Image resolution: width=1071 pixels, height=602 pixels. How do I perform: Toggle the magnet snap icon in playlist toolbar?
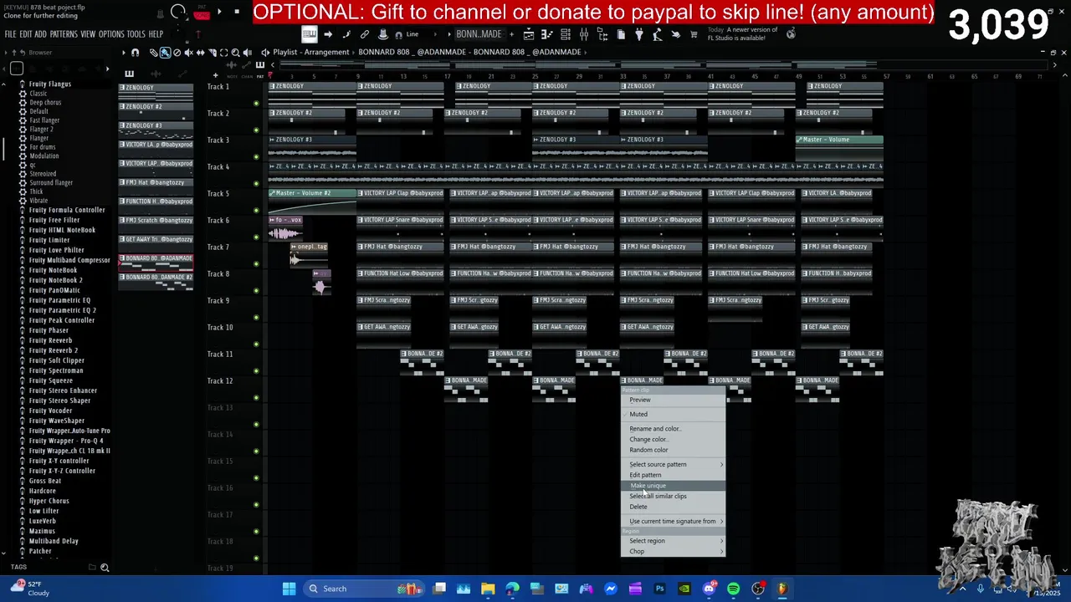pos(136,53)
